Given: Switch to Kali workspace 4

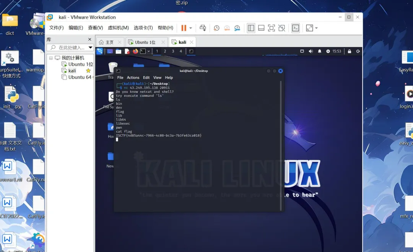Looking at the screenshot, I should 180,51.
